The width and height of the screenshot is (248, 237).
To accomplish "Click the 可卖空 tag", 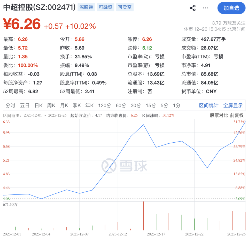I will click(x=125, y=7).
